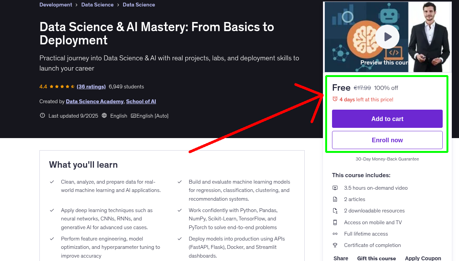
Task: Open the (36 ratings) link
Action: click(x=91, y=86)
